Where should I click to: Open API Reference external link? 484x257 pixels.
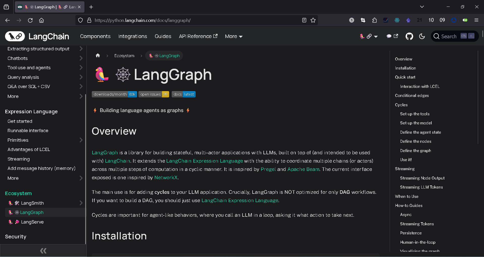coord(198,36)
